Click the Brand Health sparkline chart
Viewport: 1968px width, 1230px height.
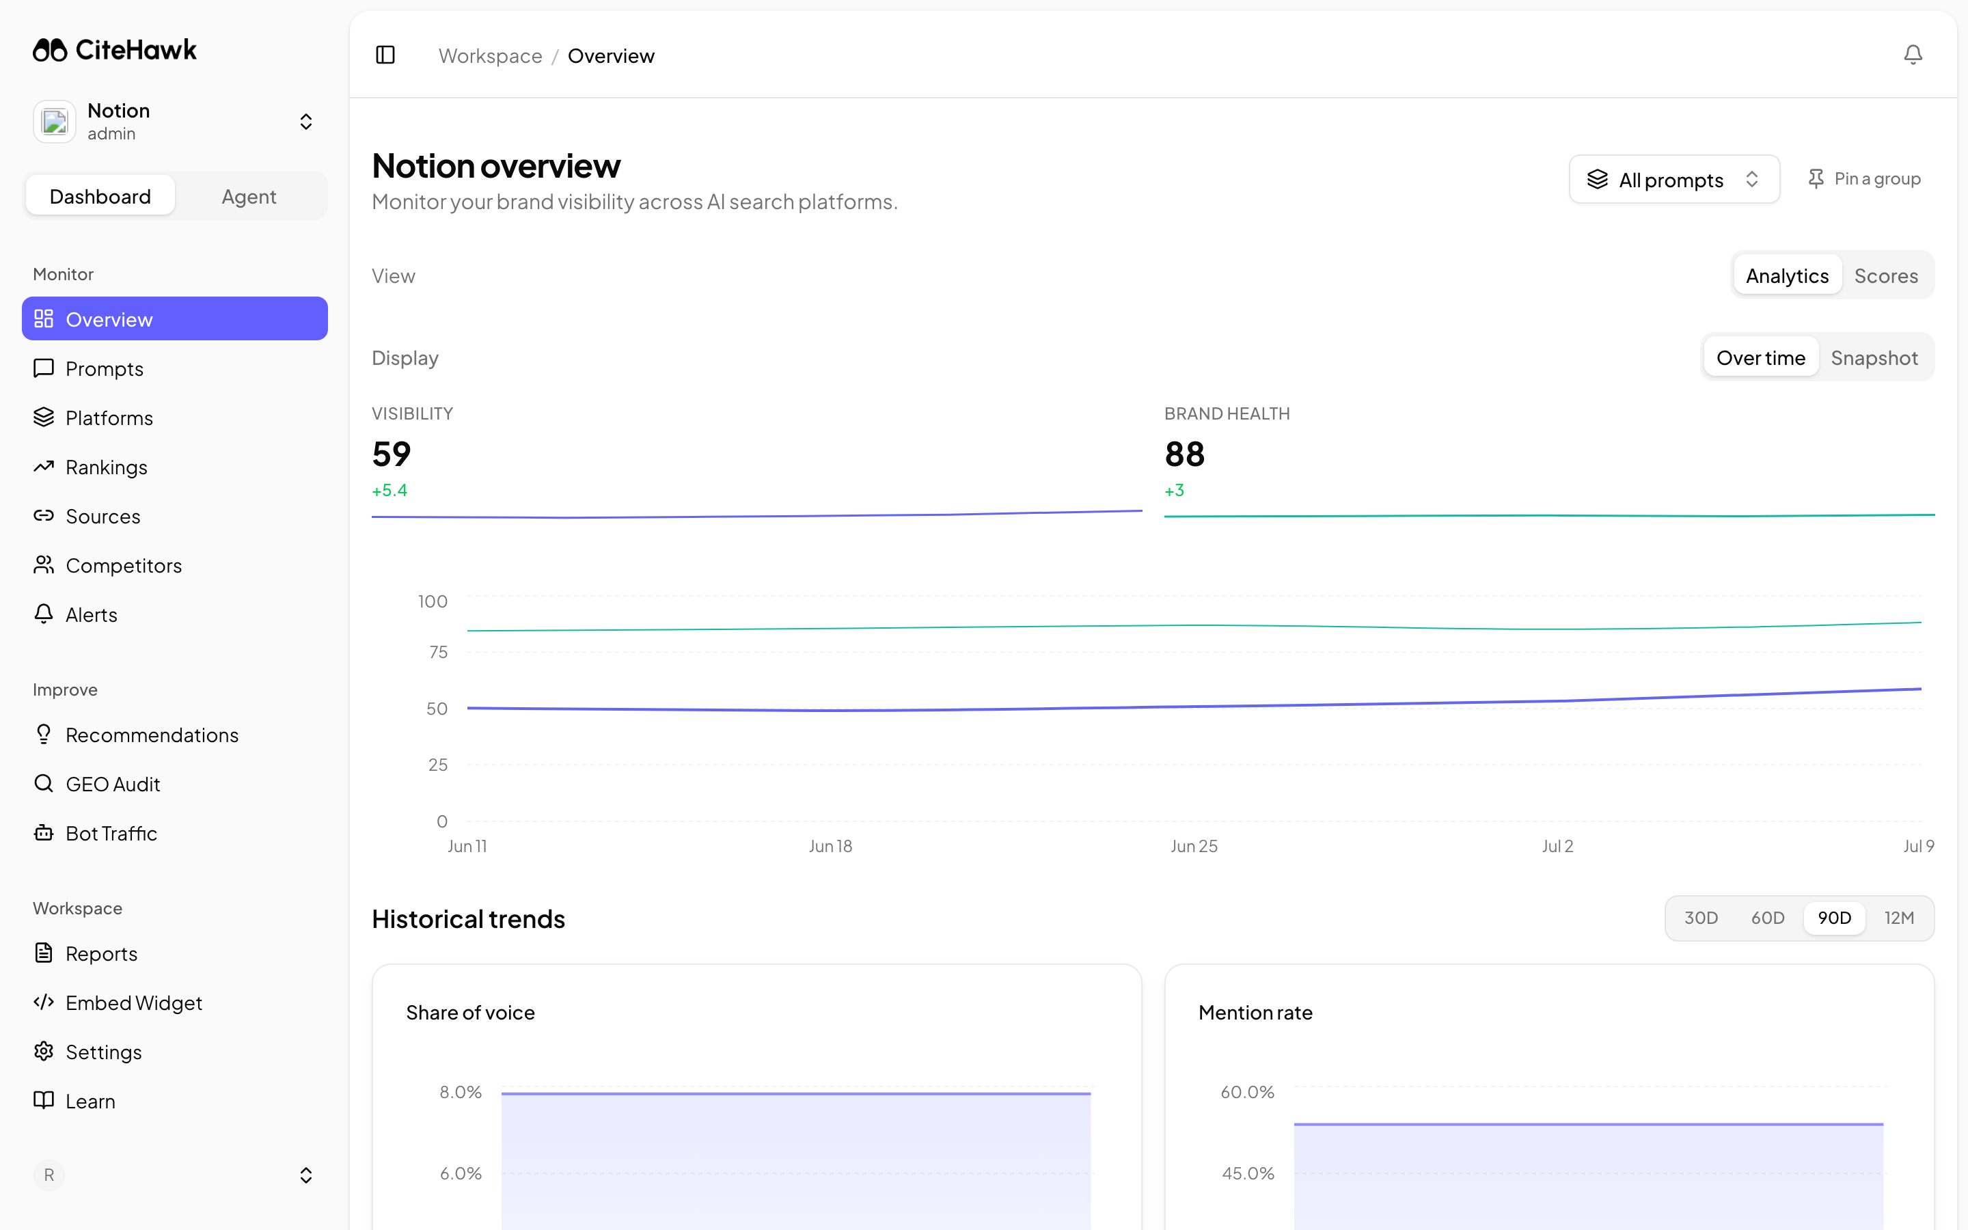pyautogui.click(x=1549, y=515)
